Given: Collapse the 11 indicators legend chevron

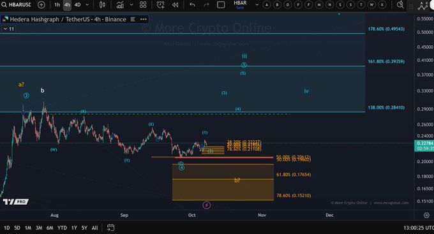Looking at the screenshot, I should [5, 29].
